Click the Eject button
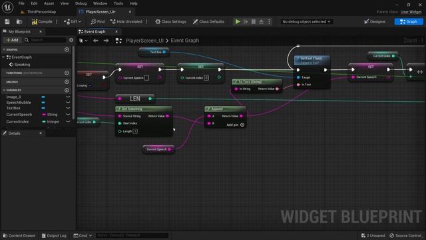 tap(261, 21)
